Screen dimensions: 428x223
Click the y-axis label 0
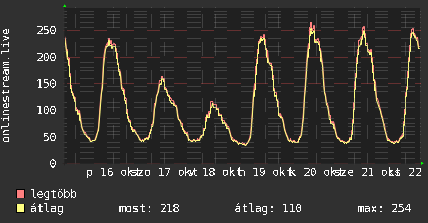point(53,163)
